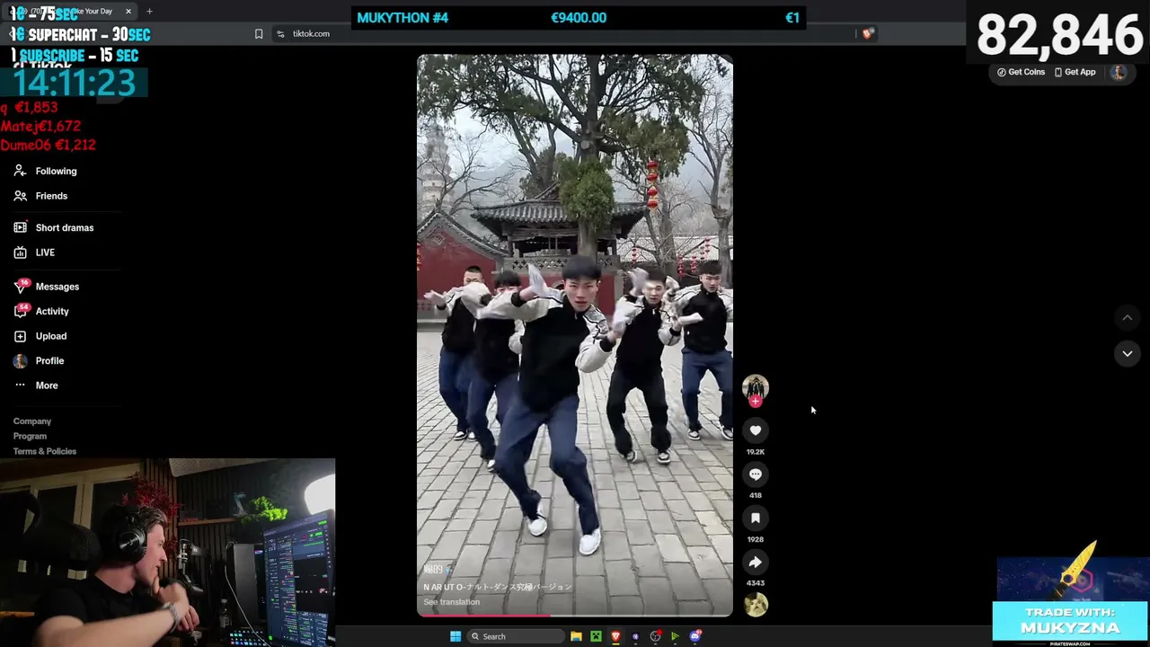1150x647 pixels.
Task: Open account avatar menu at top right
Action: (x=1119, y=72)
